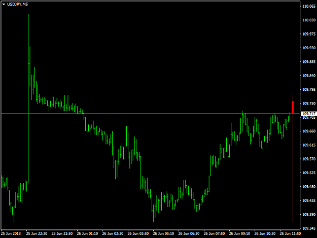Image resolution: width=317 pixels, height=238 pixels.
Task: Select the current price label 109.717
Action: tap(308, 114)
